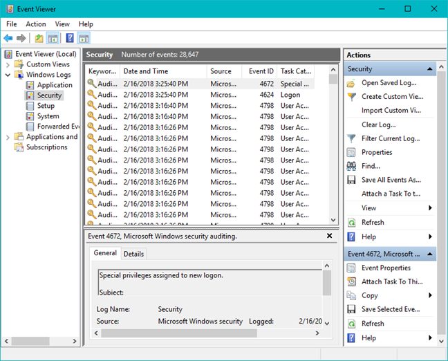
Task: Open the Application log in the tree
Action: click(55, 85)
